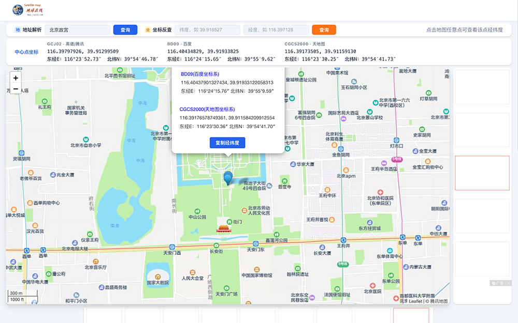Viewport: 518px width, 323px height.
Task: Select popup value 116.40437901327434, 39.9193312058313
Action: (x=227, y=82)
